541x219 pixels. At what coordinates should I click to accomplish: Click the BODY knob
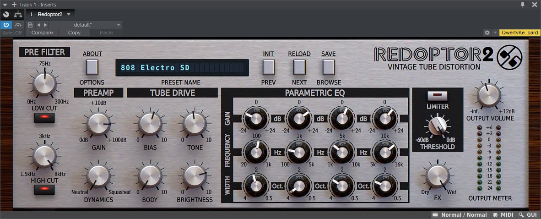151,176
